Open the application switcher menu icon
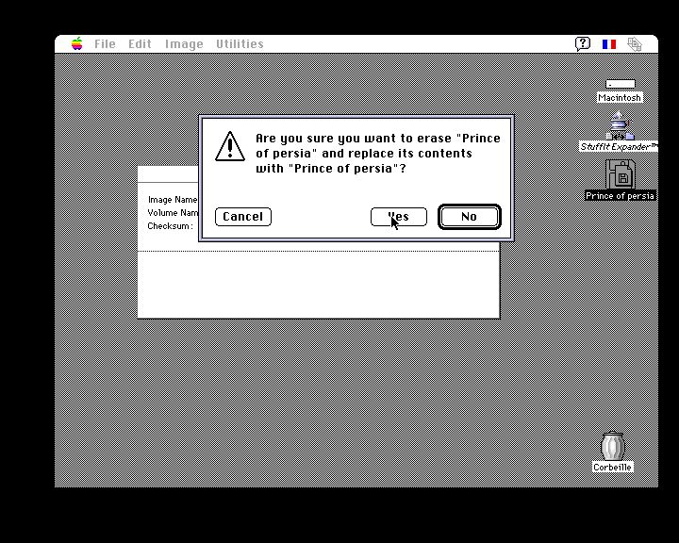Screen dimensions: 679x543 coord(635,44)
